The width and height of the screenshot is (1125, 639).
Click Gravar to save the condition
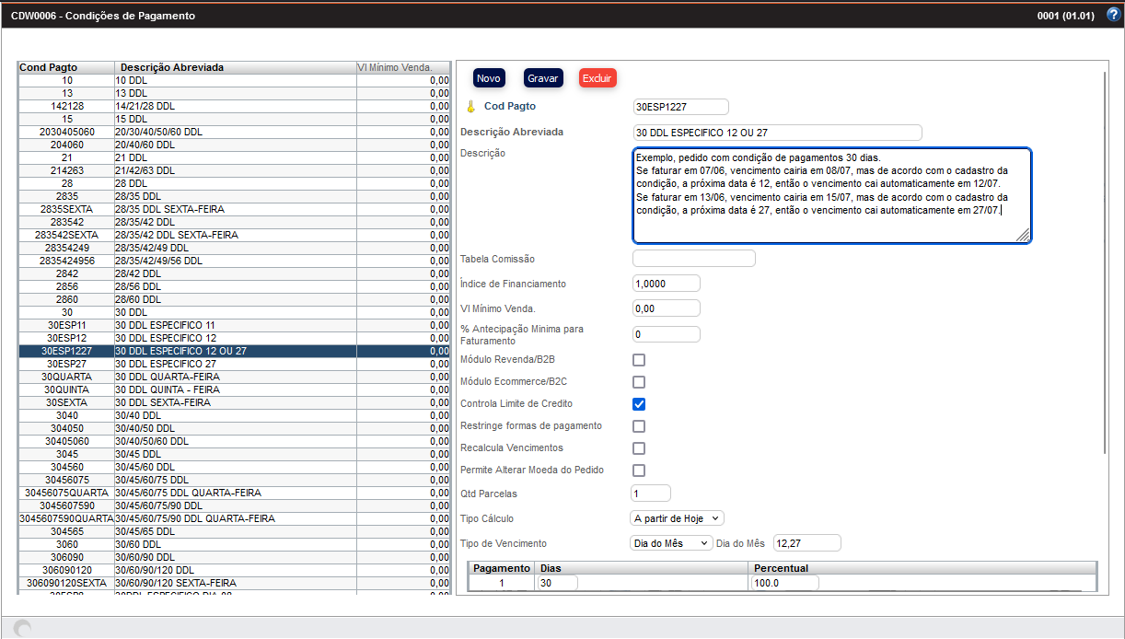pyautogui.click(x=543, y=77)
